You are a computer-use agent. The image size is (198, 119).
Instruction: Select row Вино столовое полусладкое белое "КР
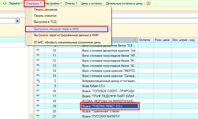(x=110, y=56)
